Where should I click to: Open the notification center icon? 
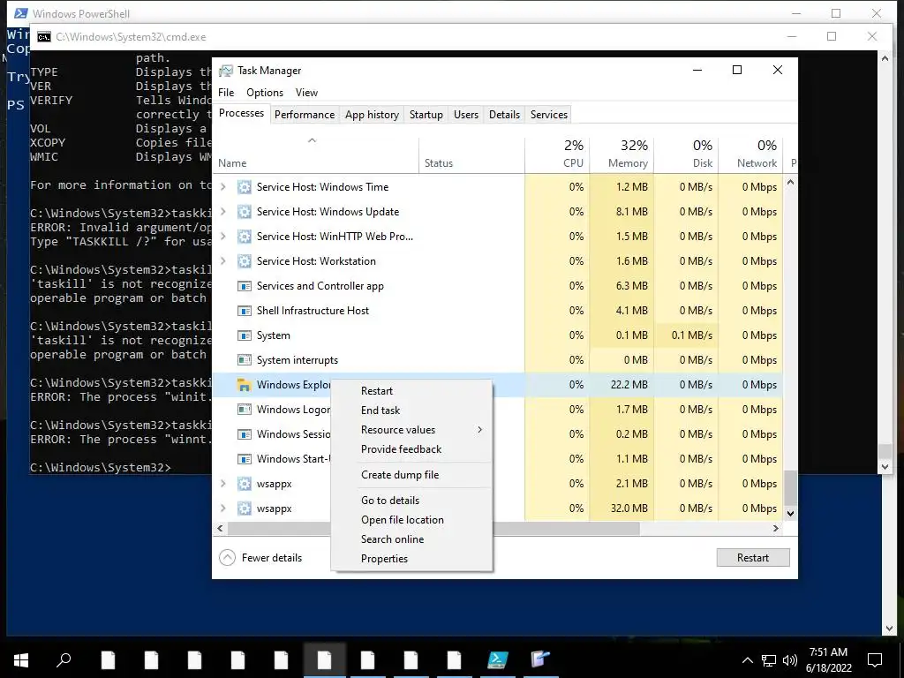875,660
